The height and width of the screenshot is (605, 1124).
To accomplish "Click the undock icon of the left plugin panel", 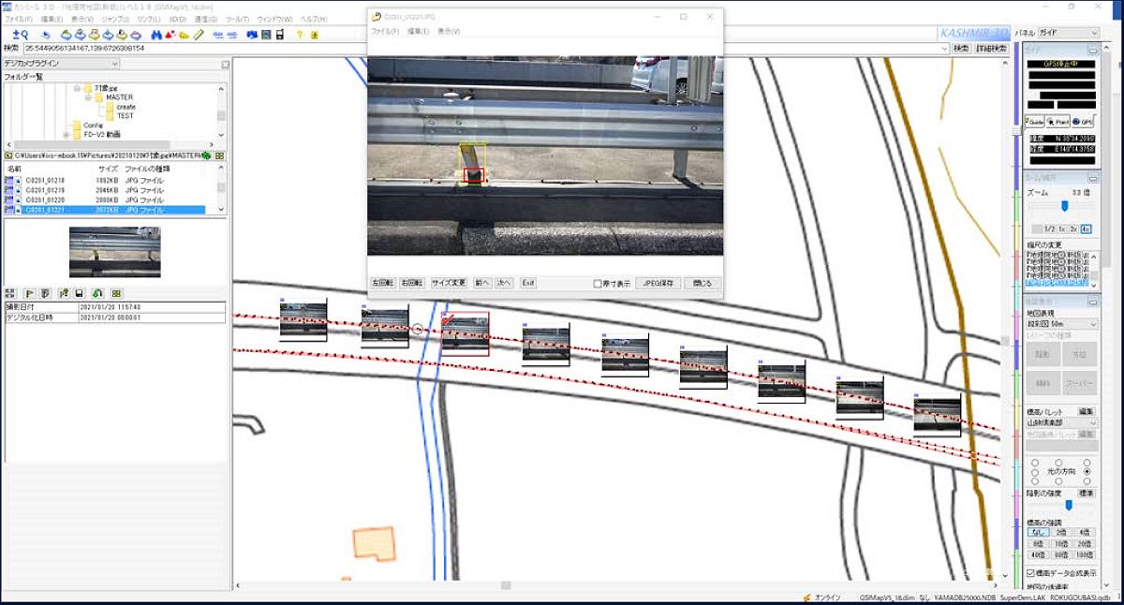I will click(x=225, y=64).
